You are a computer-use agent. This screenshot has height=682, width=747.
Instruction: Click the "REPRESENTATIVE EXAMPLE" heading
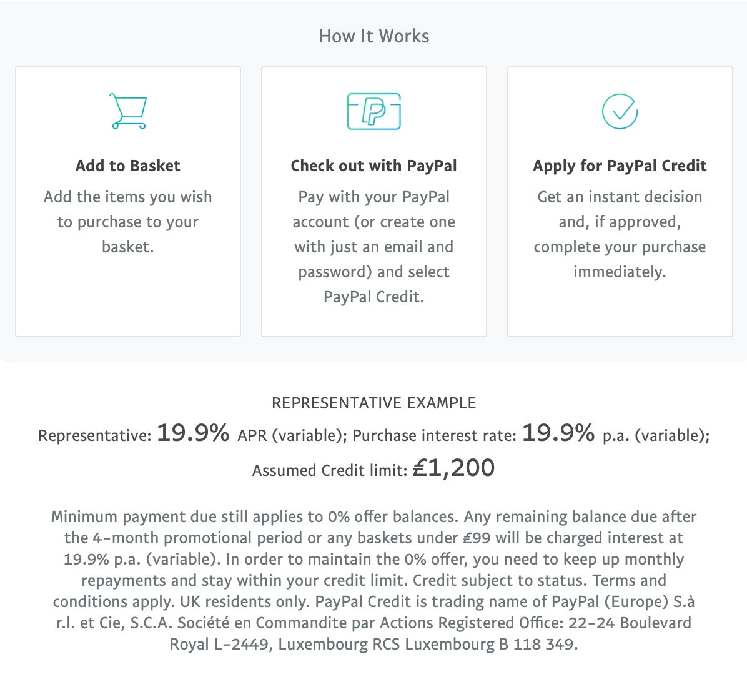click(373, 403)
